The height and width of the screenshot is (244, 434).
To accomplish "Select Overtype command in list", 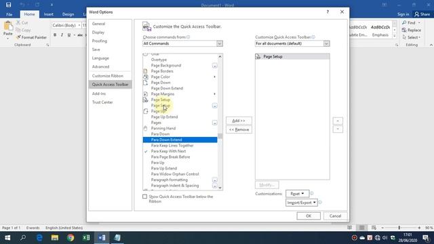I will pyautogui.click(x=180, y=60).
